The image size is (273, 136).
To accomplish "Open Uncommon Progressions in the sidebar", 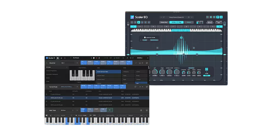I will [x=52, y=74].
